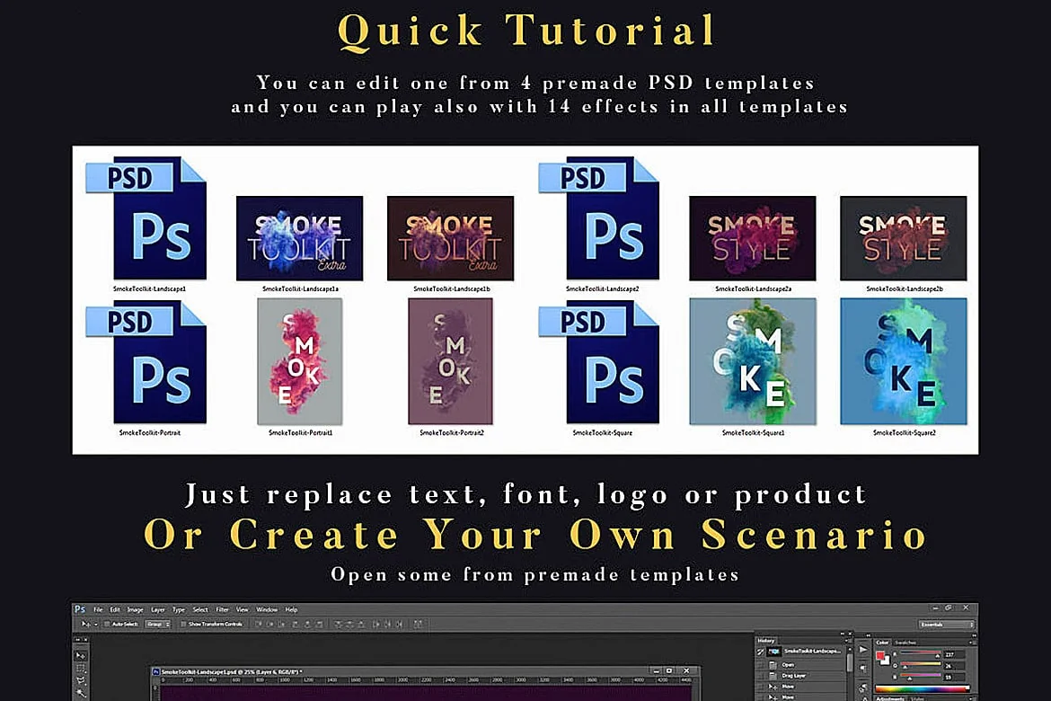This screenshot has height=701, width=1051.
Task: Click the Move tool preset icon in options bar
Action: [86, 624]
